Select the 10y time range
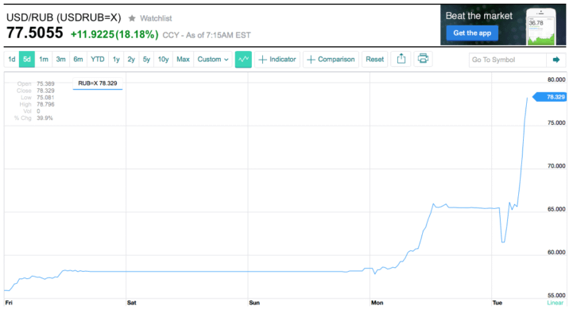The width and height of the screenshot is (573, 310). point(163,60)
